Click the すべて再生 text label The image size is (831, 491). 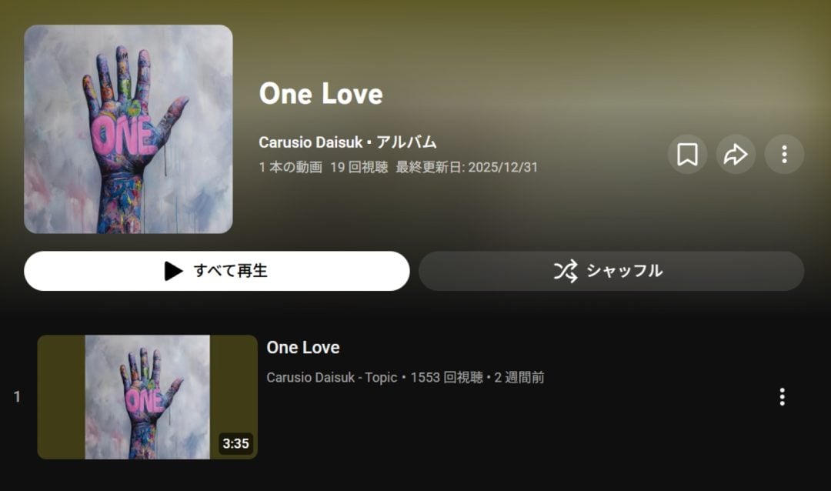pos(231,271)
